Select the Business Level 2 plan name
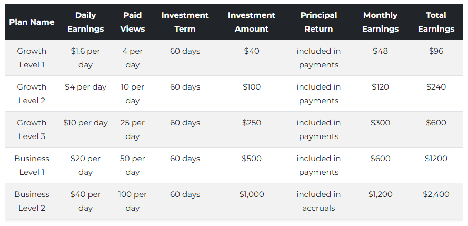Screen dimensions: 468x226 point(32,201)
